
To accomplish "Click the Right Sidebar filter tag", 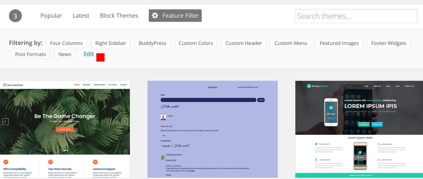I will 111,43.
